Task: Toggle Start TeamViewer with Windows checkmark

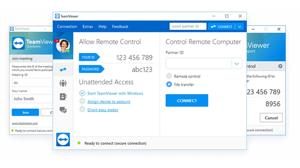Action: click(82, 93)
